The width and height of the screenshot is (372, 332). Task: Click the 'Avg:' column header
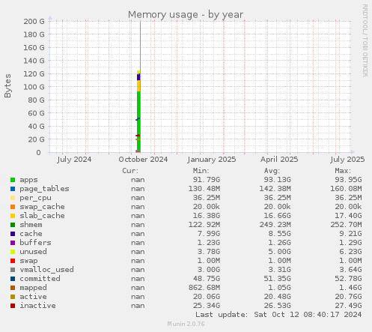coord(272,171)
